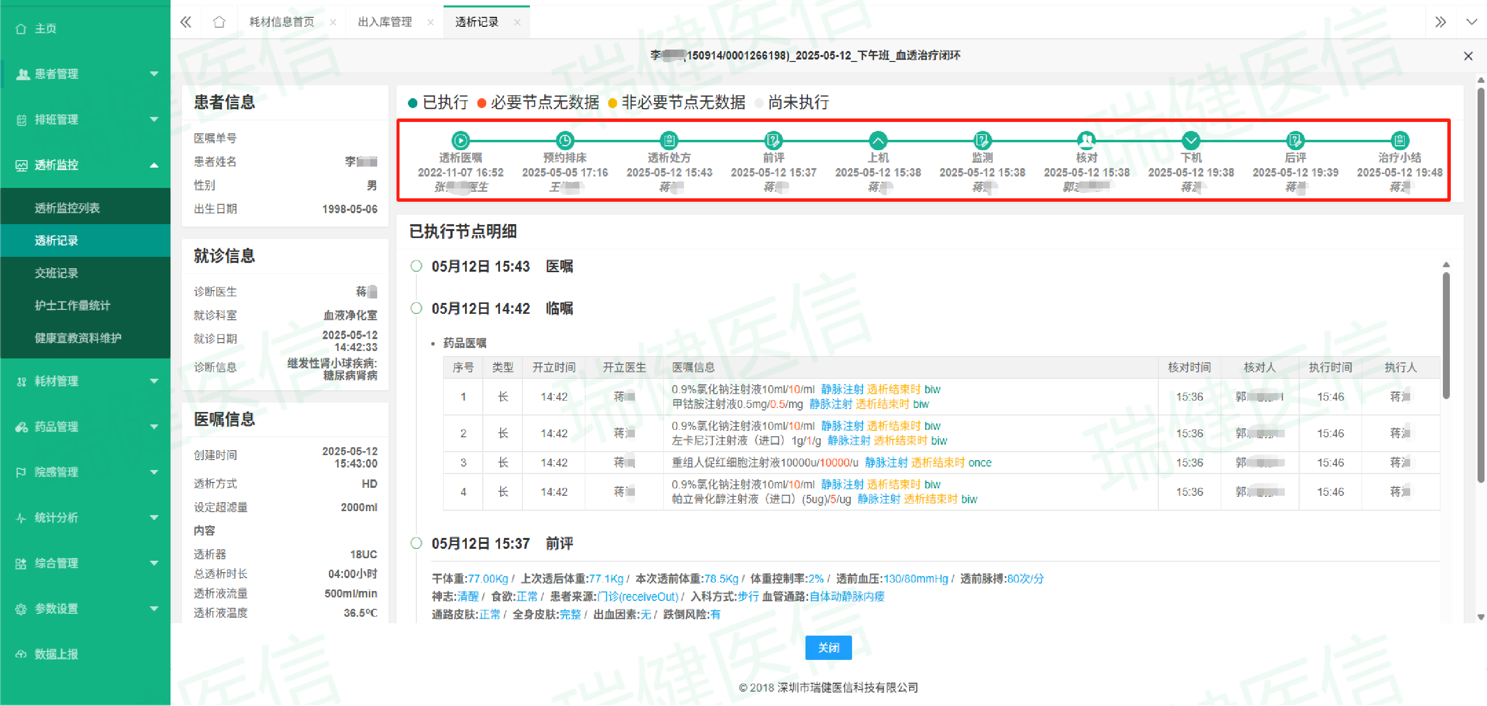Collapse the 透析监控 submenu

point(154,165)
